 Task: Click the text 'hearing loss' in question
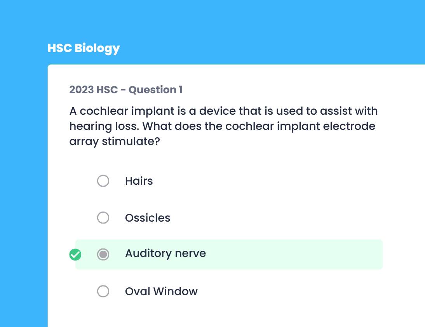coord(104,126)
